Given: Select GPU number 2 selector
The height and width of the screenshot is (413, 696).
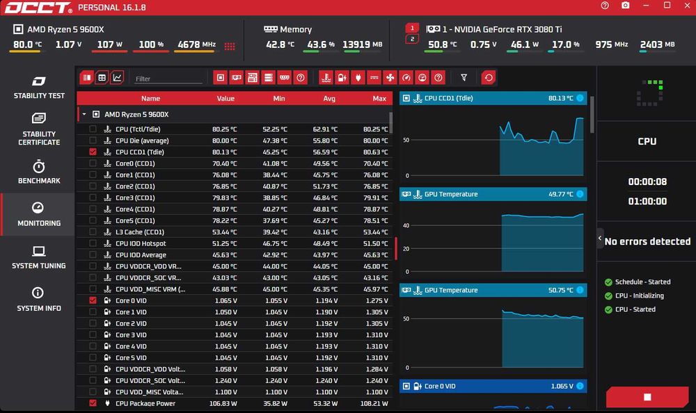Looking at the screenshot, I should (x=412, y=39).
